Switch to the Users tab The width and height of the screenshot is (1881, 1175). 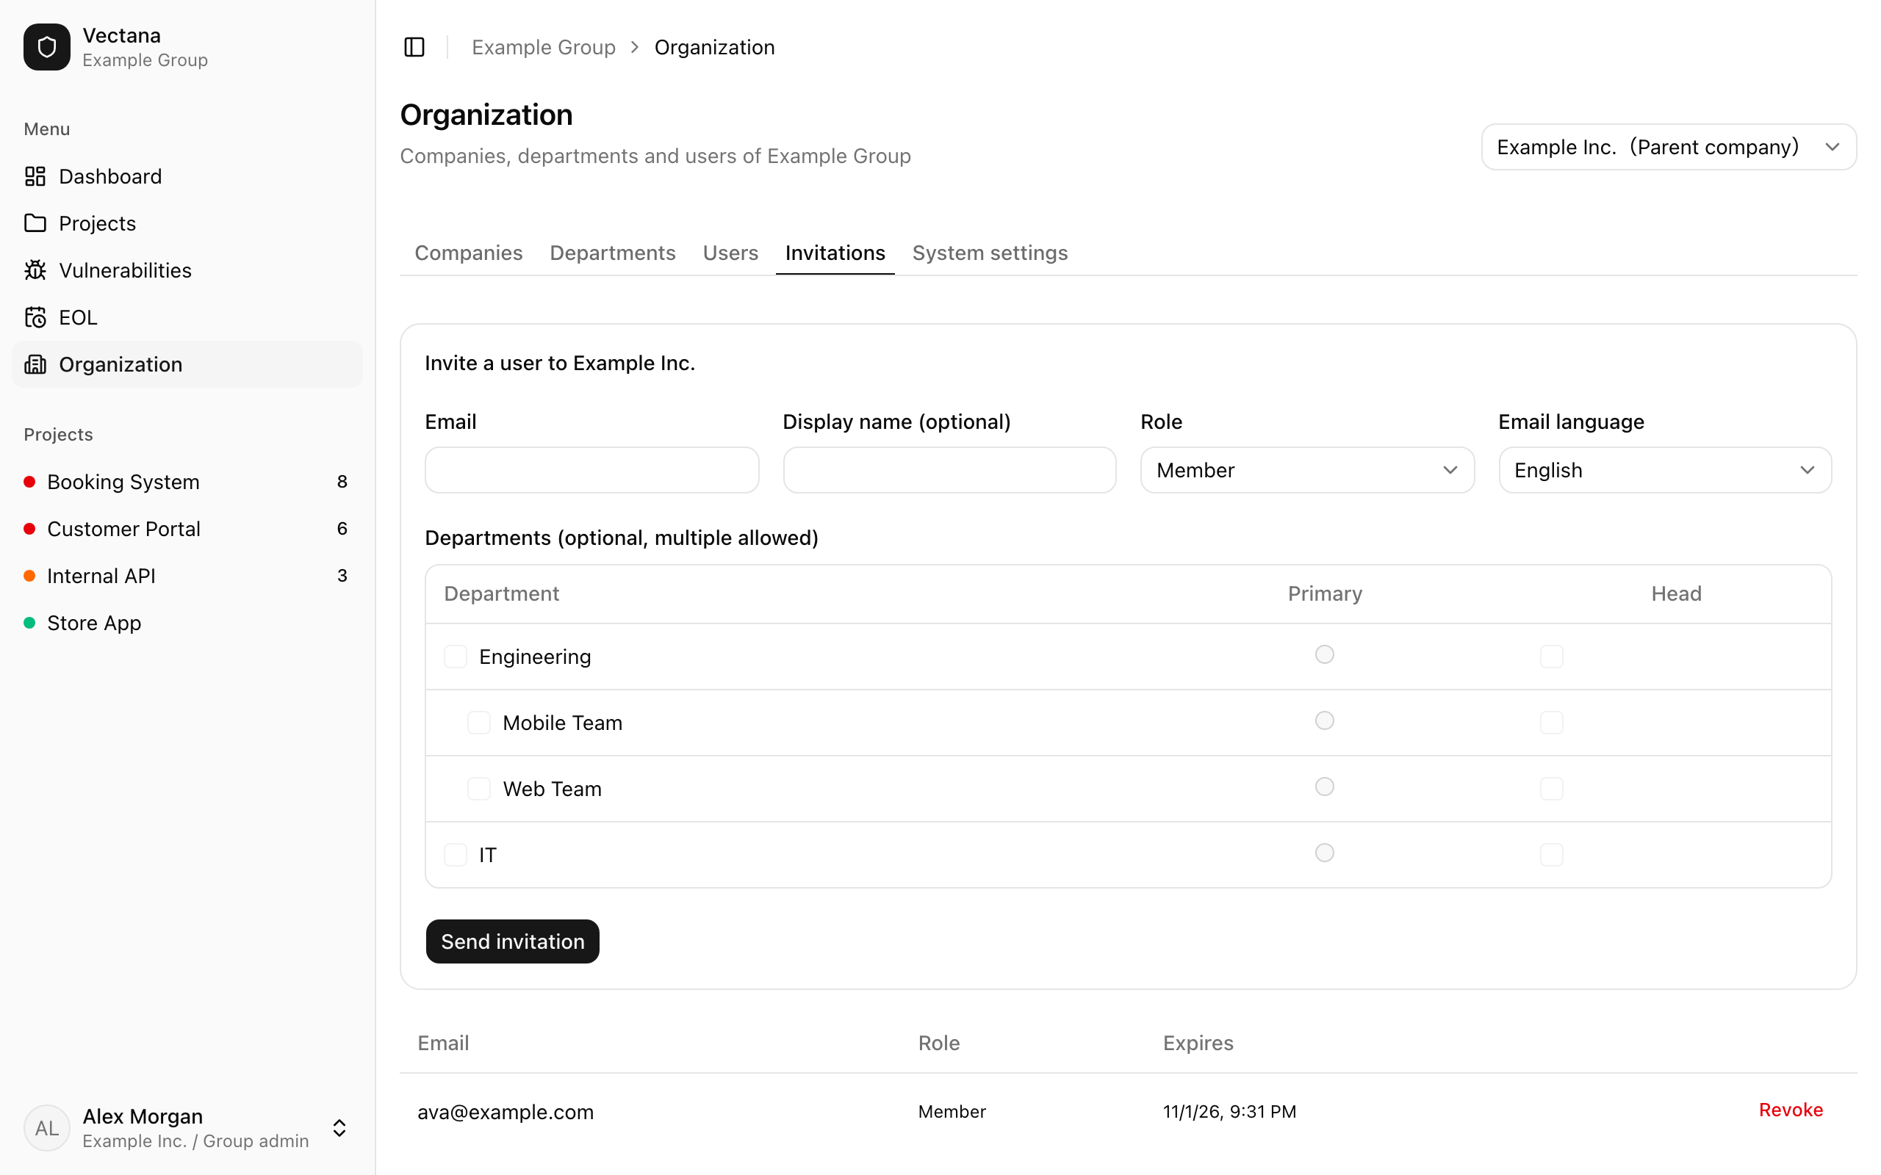[x=730, y=253]
